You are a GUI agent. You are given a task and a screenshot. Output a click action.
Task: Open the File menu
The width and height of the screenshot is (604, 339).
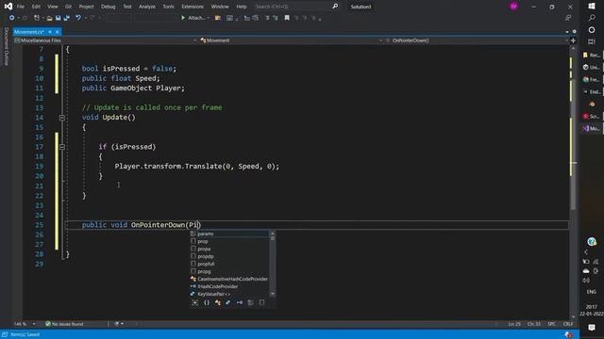21,7
